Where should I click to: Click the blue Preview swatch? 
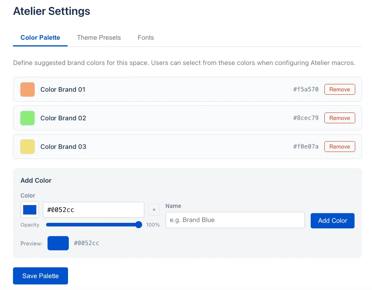(x=58, y=243)
